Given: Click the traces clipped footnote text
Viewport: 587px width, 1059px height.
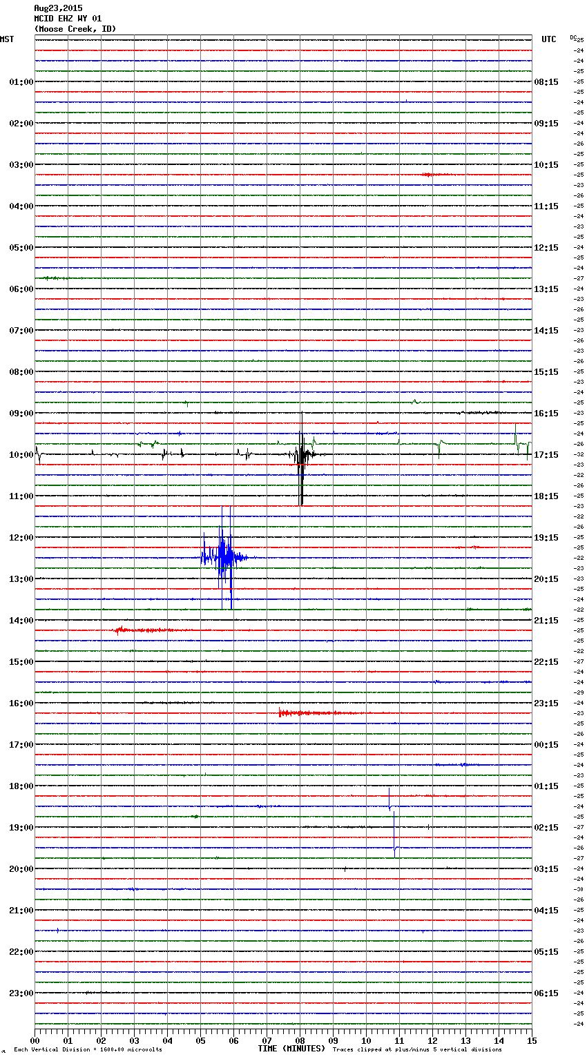Looking at the screenshot, I should (417, 1050).
